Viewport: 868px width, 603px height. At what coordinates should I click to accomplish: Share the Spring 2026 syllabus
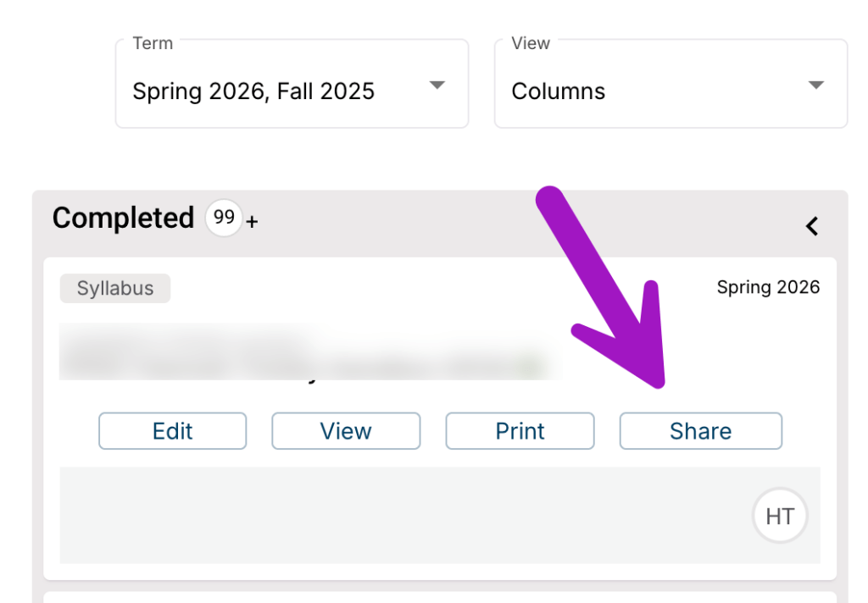[x=700, y=430]
